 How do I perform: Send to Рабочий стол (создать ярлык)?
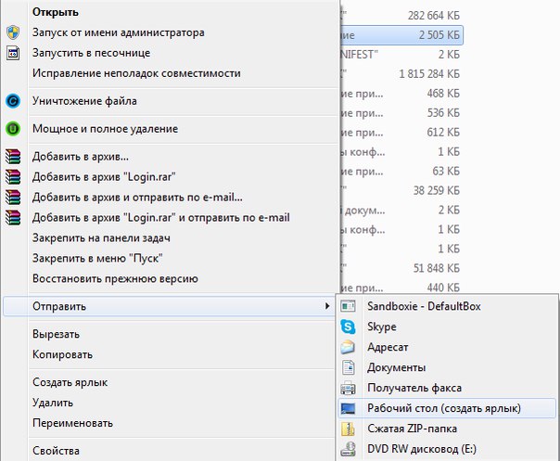pyautogui.click(x=443, y=408)
